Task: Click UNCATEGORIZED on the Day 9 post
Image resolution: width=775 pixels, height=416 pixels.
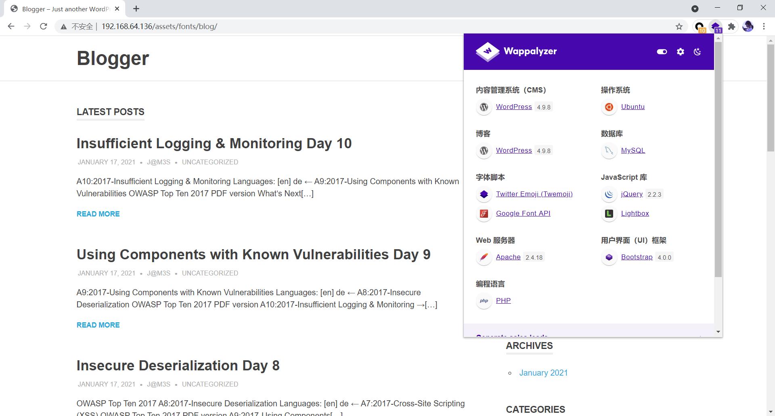Action: coord(210,273)
